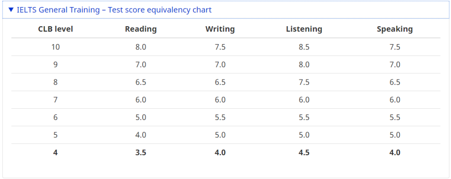Select the Speaking column header

tap(395, 29)
